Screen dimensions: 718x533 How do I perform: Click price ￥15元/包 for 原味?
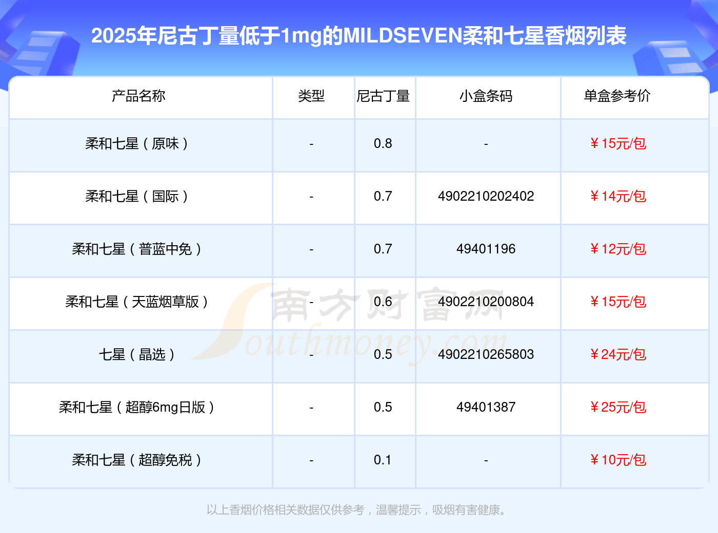pyautogui.click(x=617, y=143)
